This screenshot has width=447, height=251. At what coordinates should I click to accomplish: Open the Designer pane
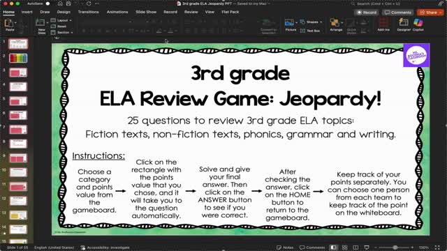pyautogui.click(x=404, y=24)
